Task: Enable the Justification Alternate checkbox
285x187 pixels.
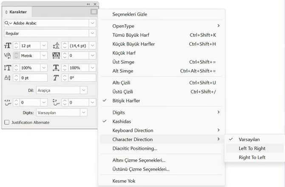Action: click(x=7, y=123)
